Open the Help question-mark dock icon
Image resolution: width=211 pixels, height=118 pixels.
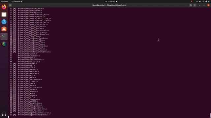pos(4,22)
